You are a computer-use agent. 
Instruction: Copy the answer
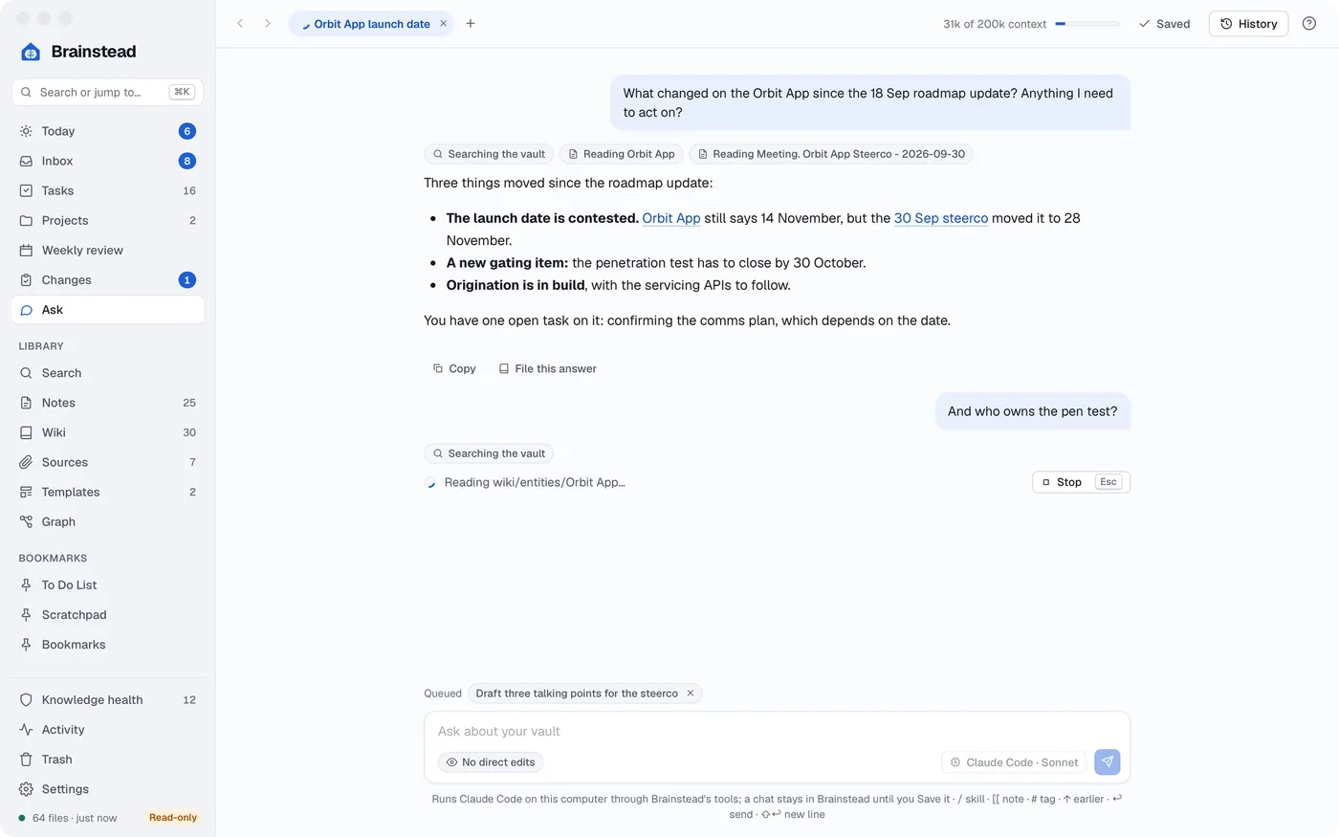pos(454,368)
